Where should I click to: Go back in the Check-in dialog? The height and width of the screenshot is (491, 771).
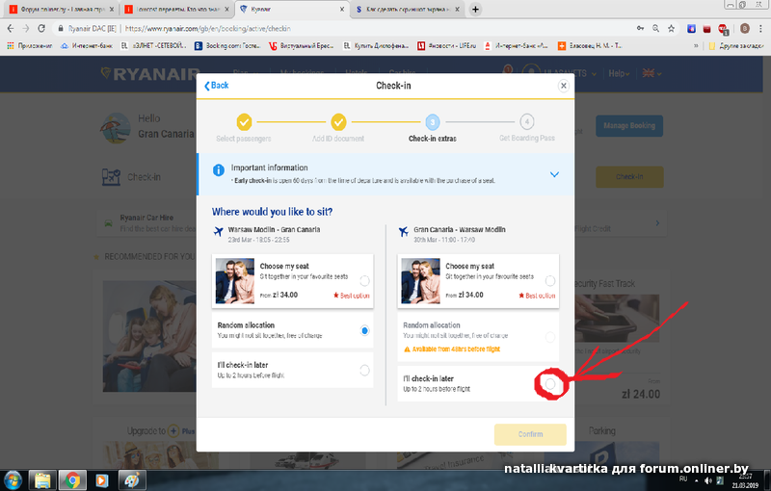pos(216,86)
